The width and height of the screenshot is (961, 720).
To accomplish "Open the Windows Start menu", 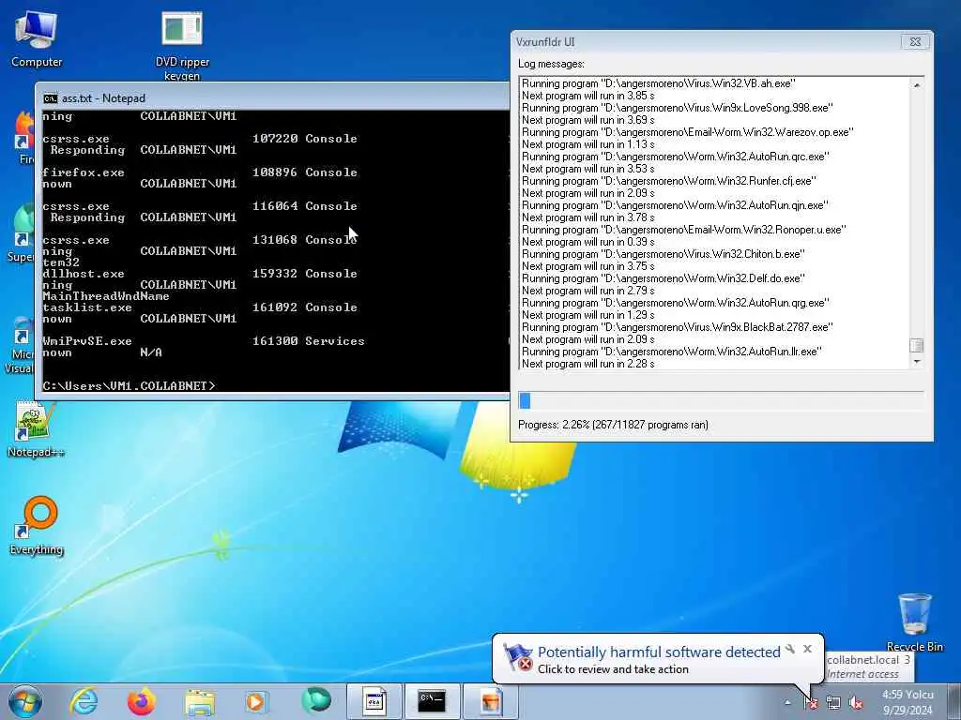I will (25, 701).
